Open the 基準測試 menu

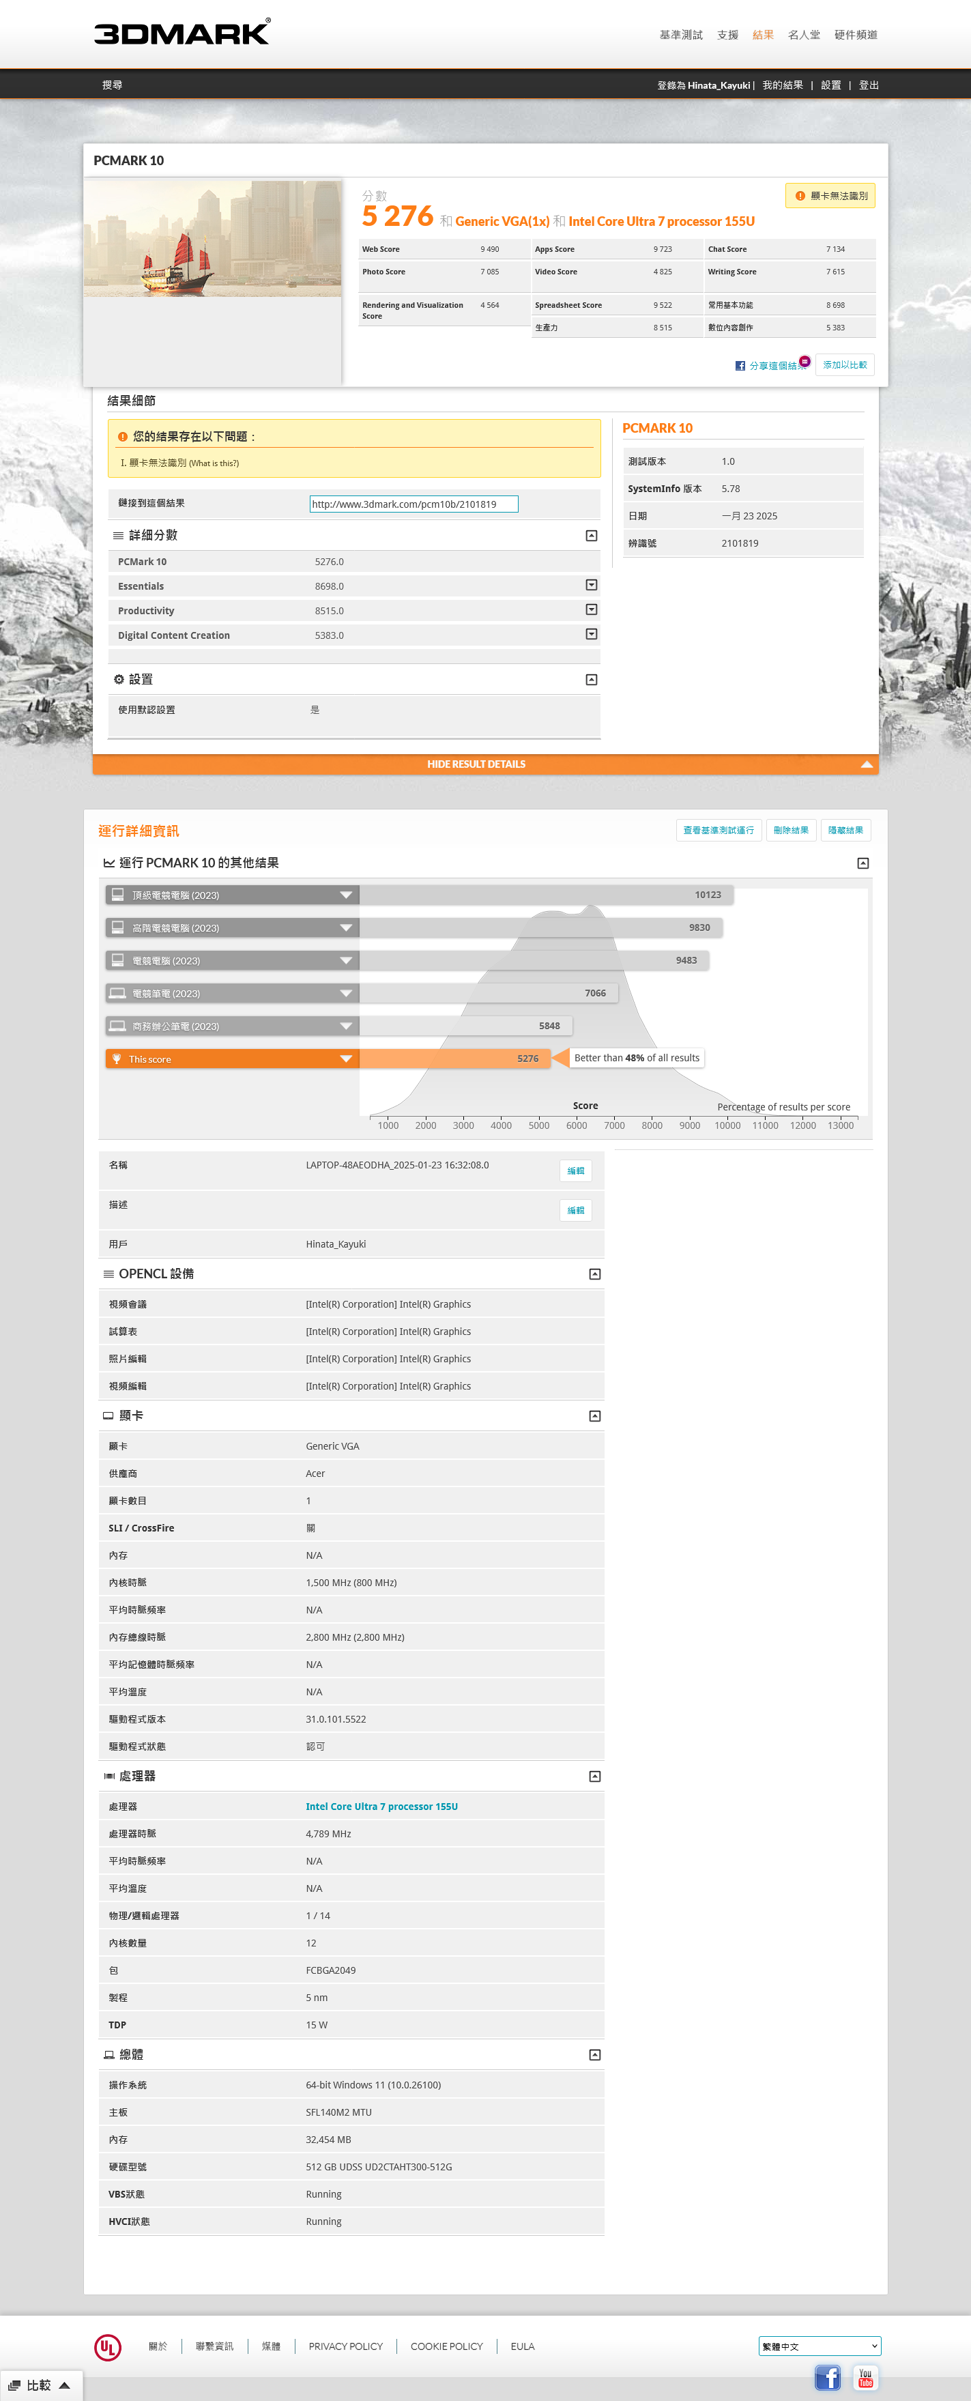click(x=681, y=35)
